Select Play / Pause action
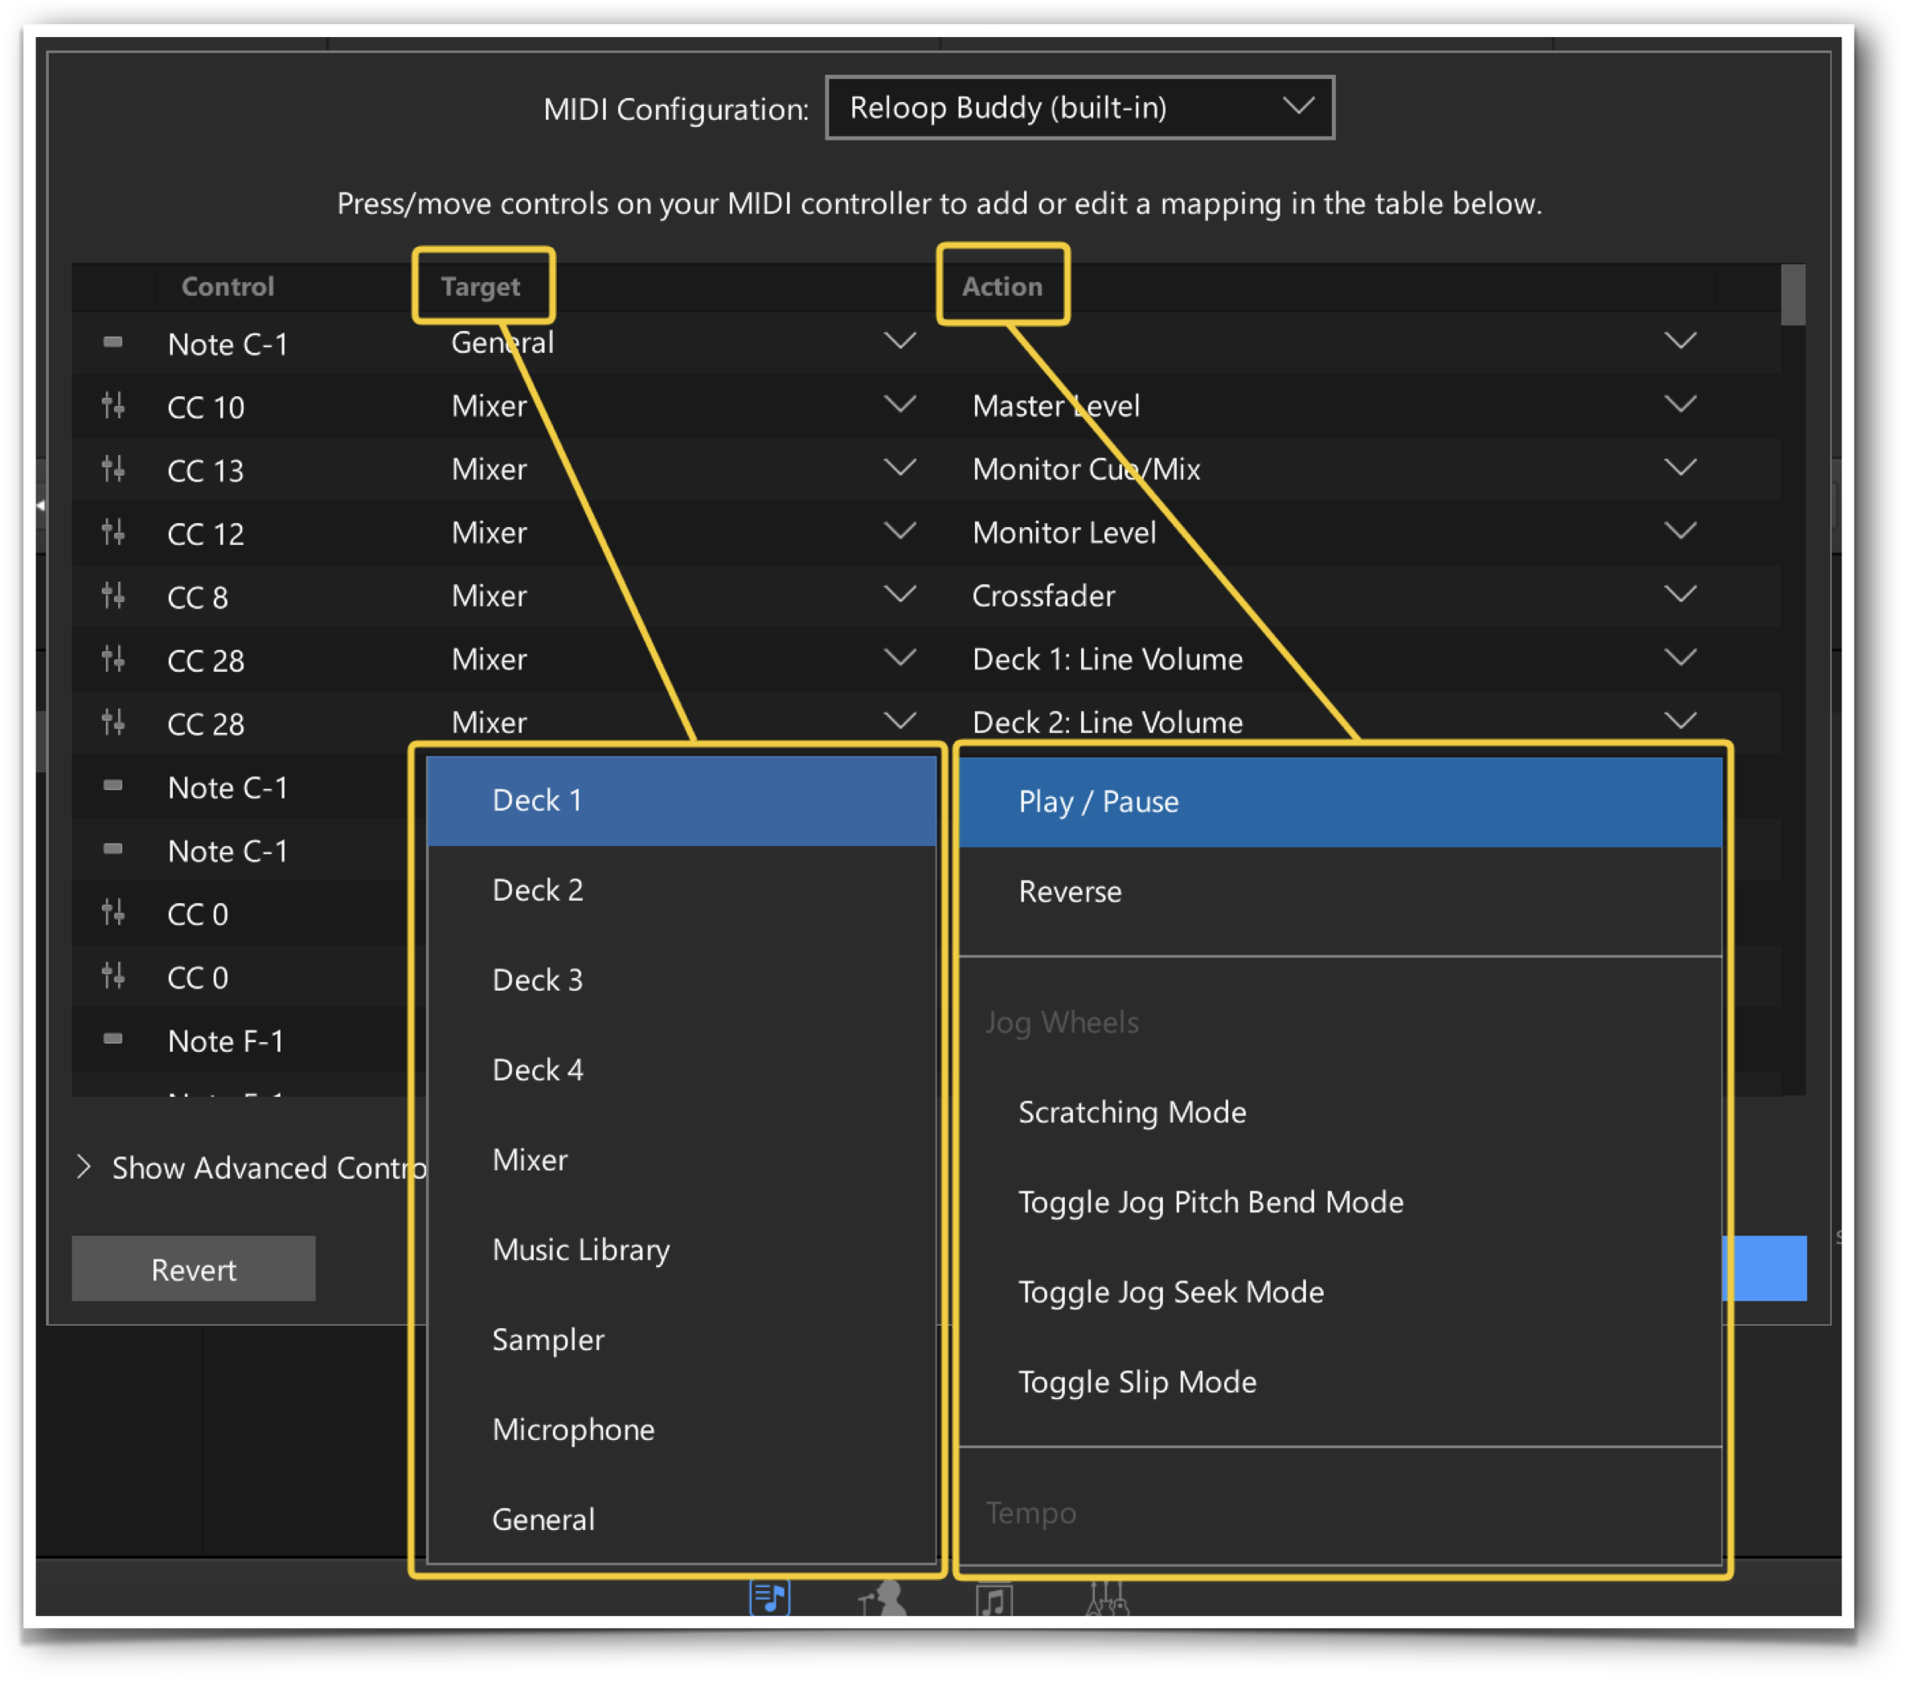Screen dimensions: 1905x1689 tap(1340, 802)
